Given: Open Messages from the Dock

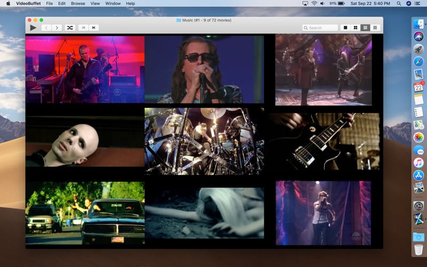Looking at the screenshot, I should (418, 150).
